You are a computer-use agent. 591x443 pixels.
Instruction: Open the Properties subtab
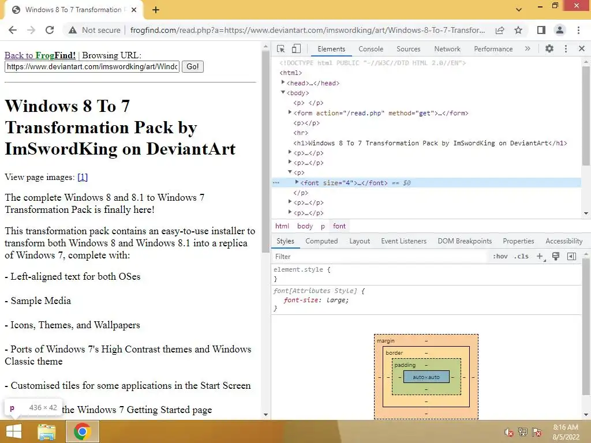pyautogui.click(x=518, y=241)
